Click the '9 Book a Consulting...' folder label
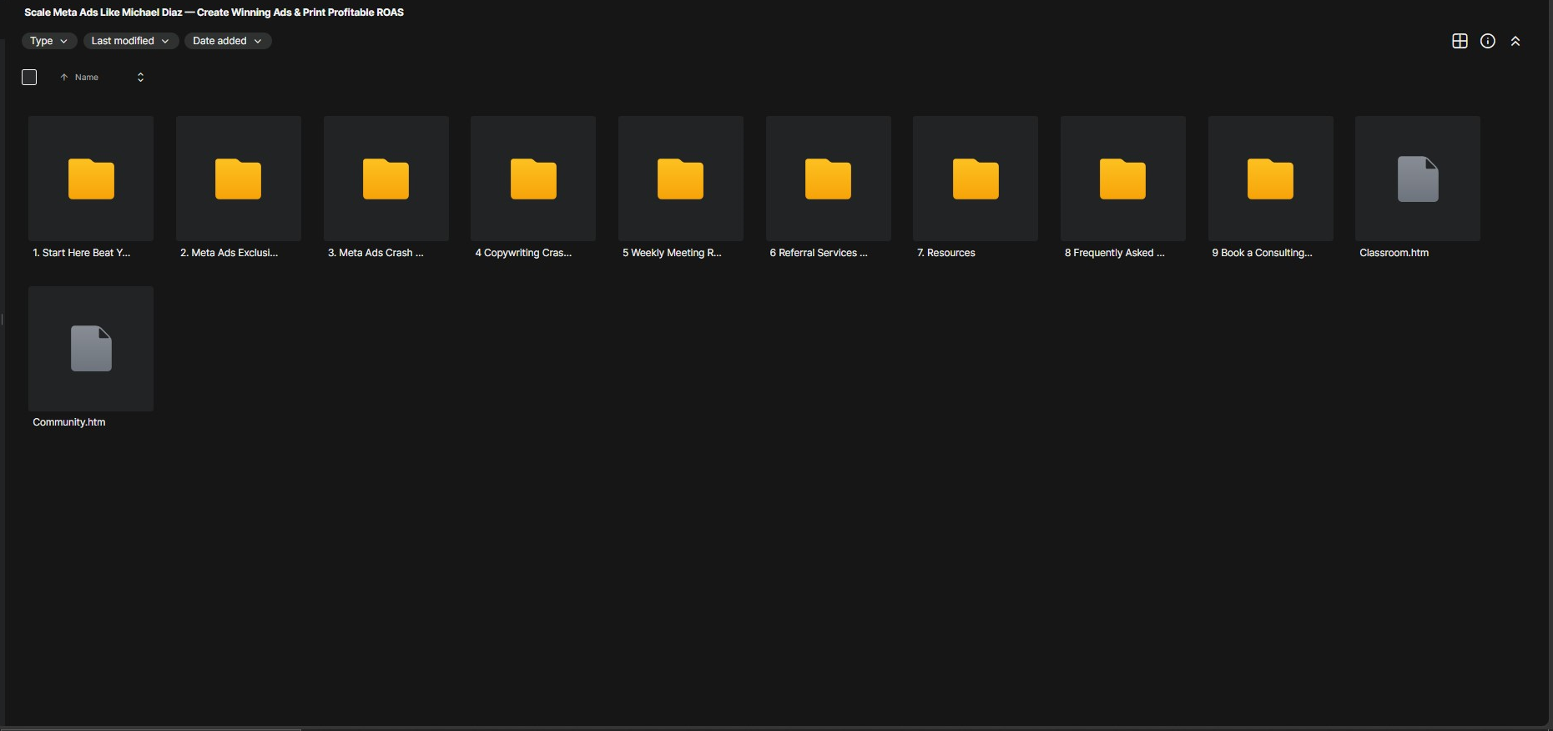The height and width of the screenshot is (731, 1553). click(1263, 253)
